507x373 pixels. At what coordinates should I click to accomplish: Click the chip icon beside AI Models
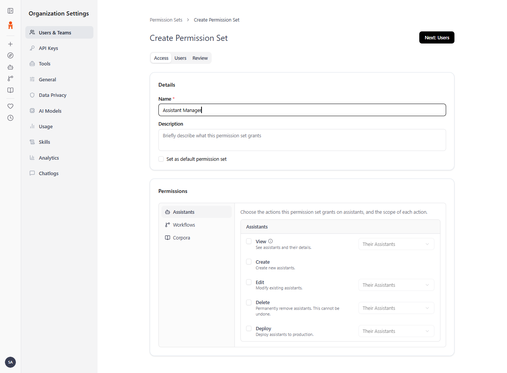[x=32, y=111]
